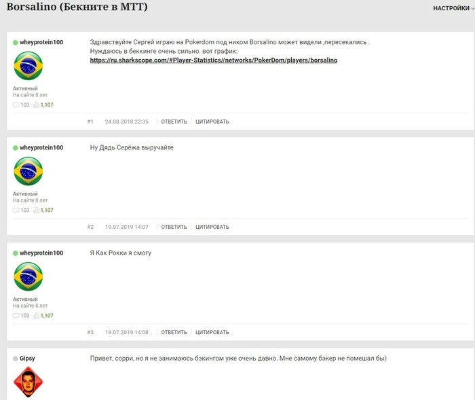
Task: Open wheyprotein100 profile from post #3 username
Action: [41, 253]
